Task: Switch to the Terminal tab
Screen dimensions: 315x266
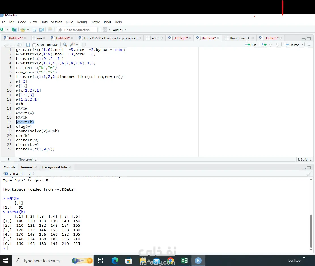Action: [x=27, y=167]
